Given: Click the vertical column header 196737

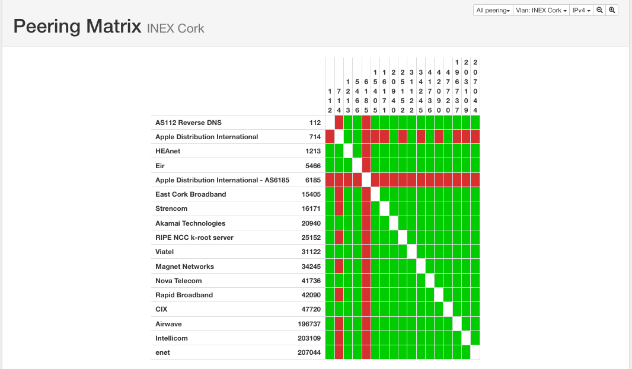Looking at the screenshot, I should [457, 86].
